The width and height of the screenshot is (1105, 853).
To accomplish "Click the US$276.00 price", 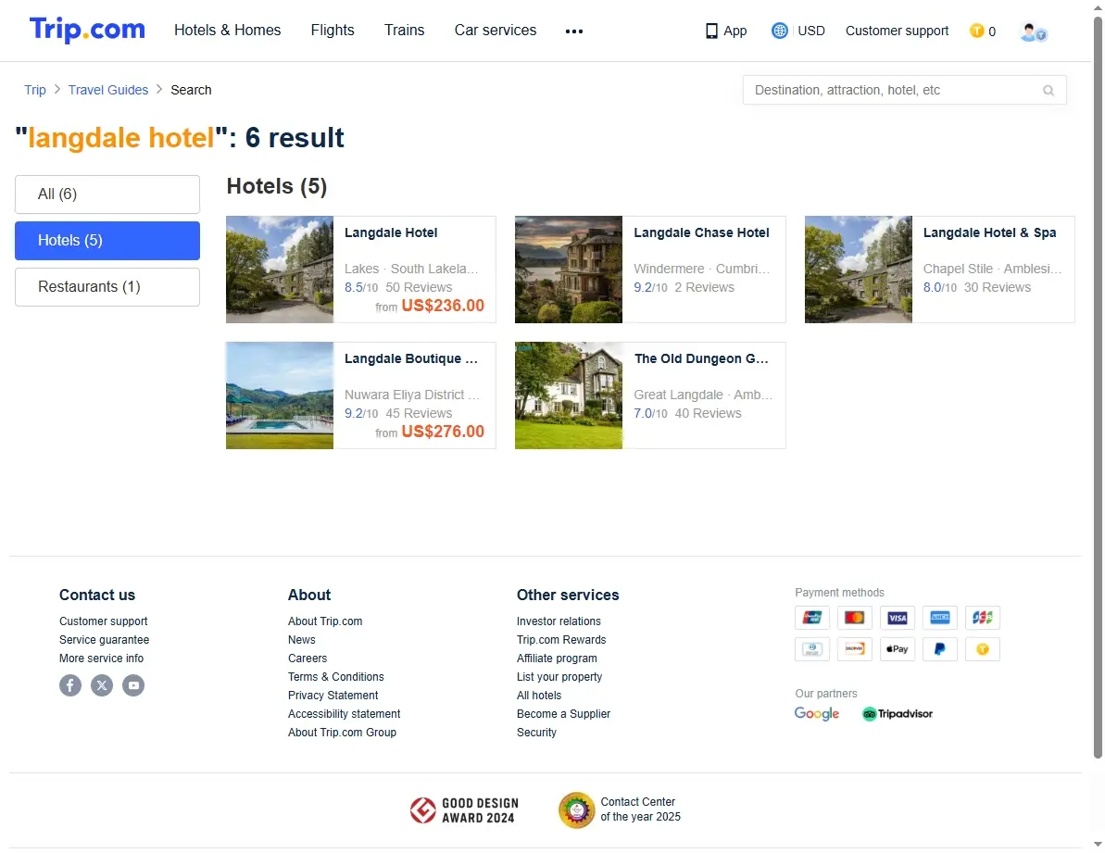I will coord(443,432).
